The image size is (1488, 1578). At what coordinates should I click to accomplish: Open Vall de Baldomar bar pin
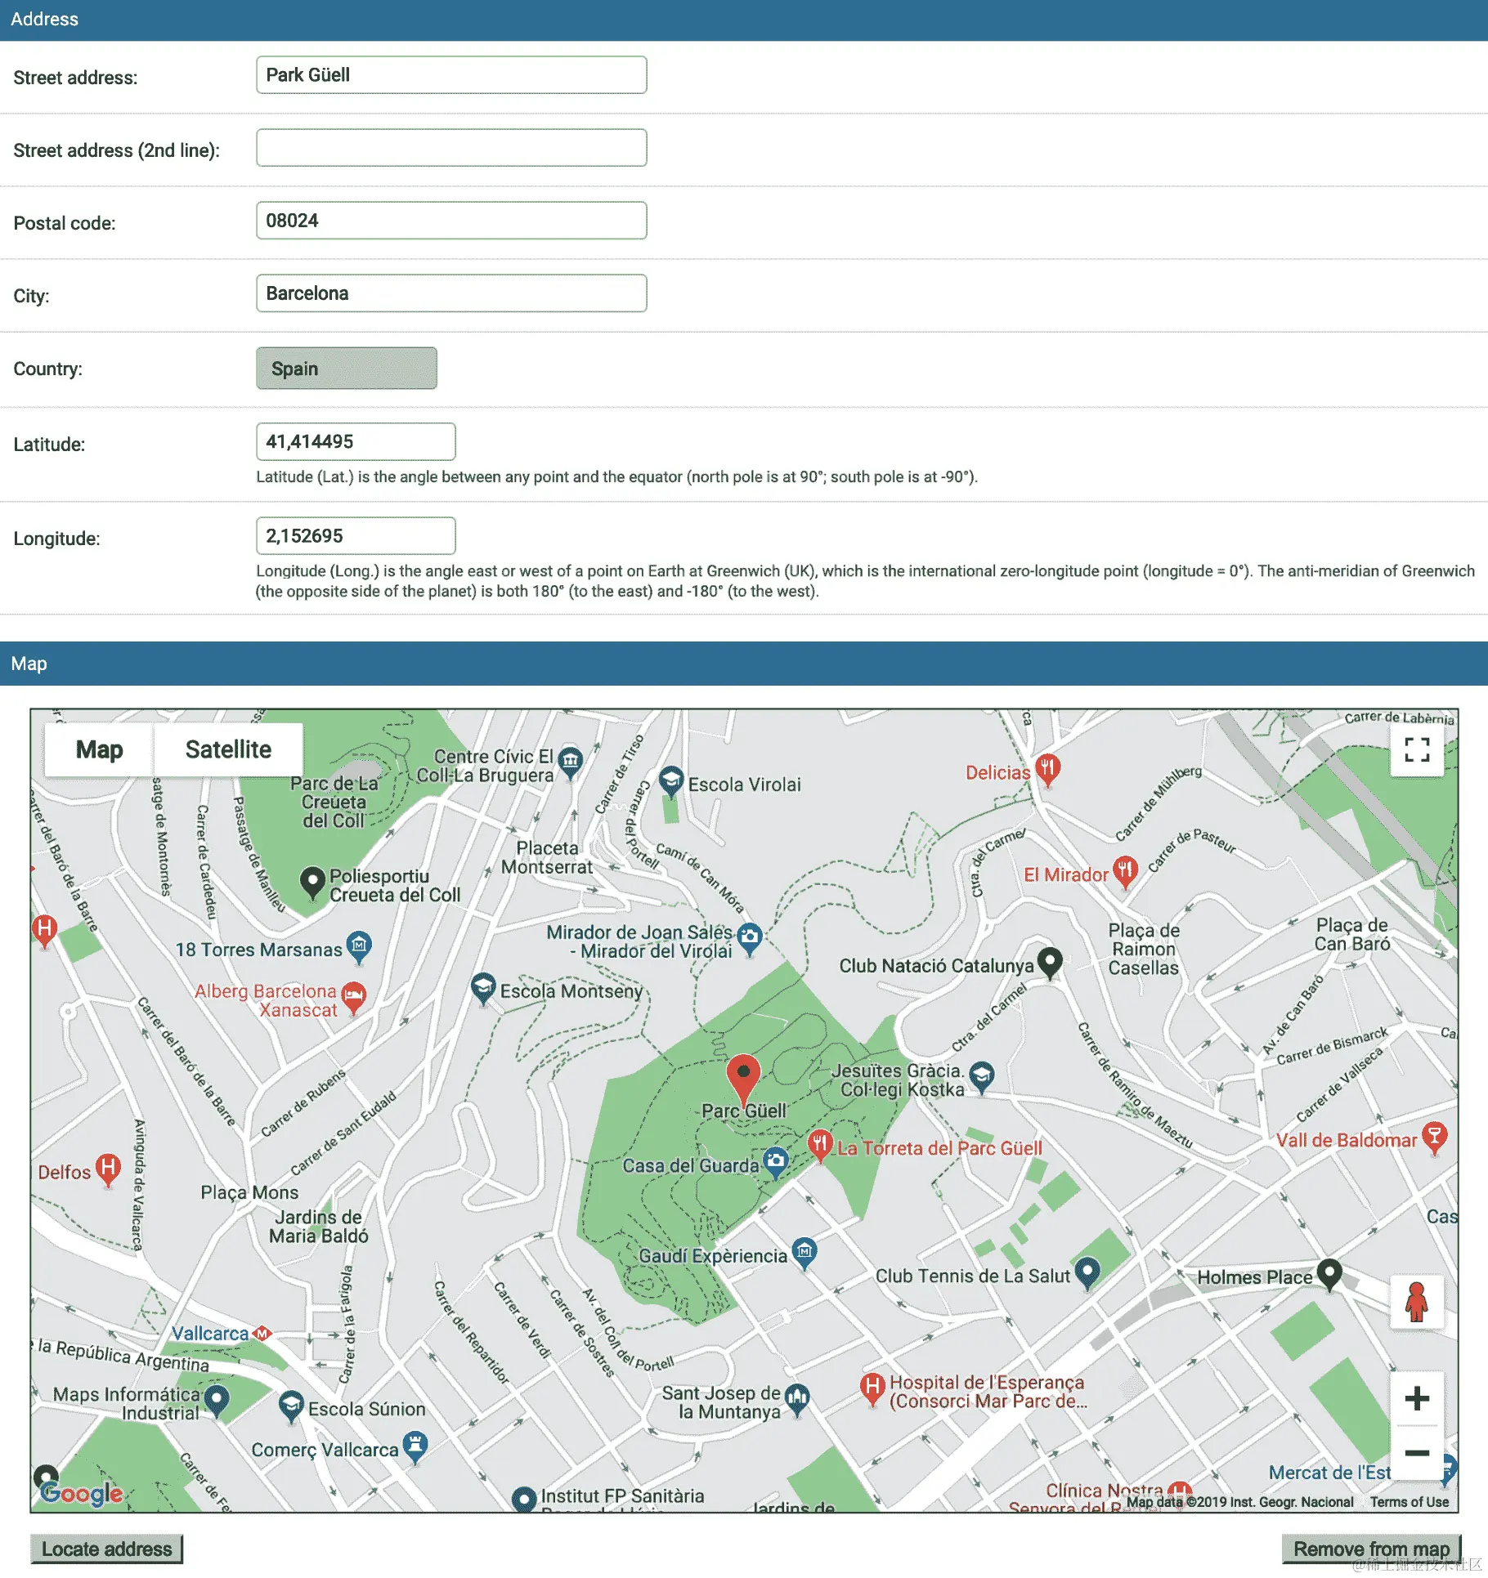click(x=1435, y=1137)
